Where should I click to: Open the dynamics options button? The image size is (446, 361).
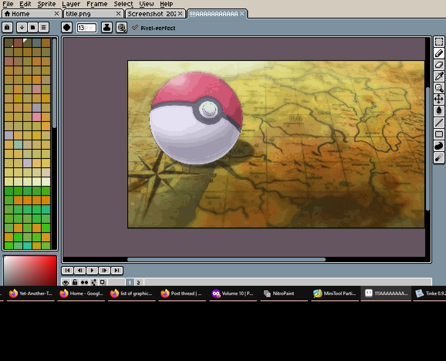[x=122, y=27]
